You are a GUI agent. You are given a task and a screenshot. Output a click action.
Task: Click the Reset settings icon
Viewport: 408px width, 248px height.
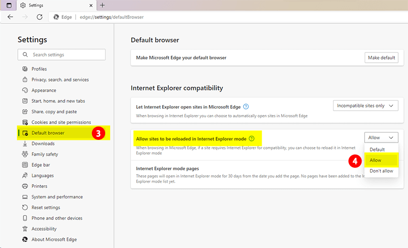(x=25, y=208)
